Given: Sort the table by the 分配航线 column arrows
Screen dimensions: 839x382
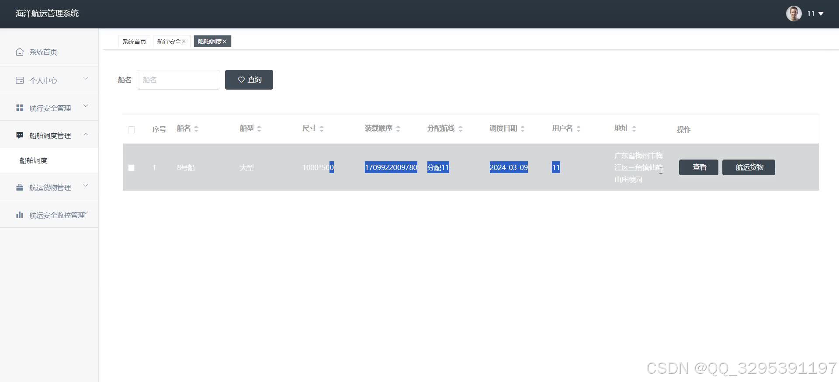Looking at the screenshot, I should pyautogui.click(x=461, y=128).
